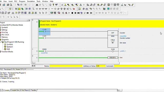Select the New Closed Coil tool

[x=58, y=9]
